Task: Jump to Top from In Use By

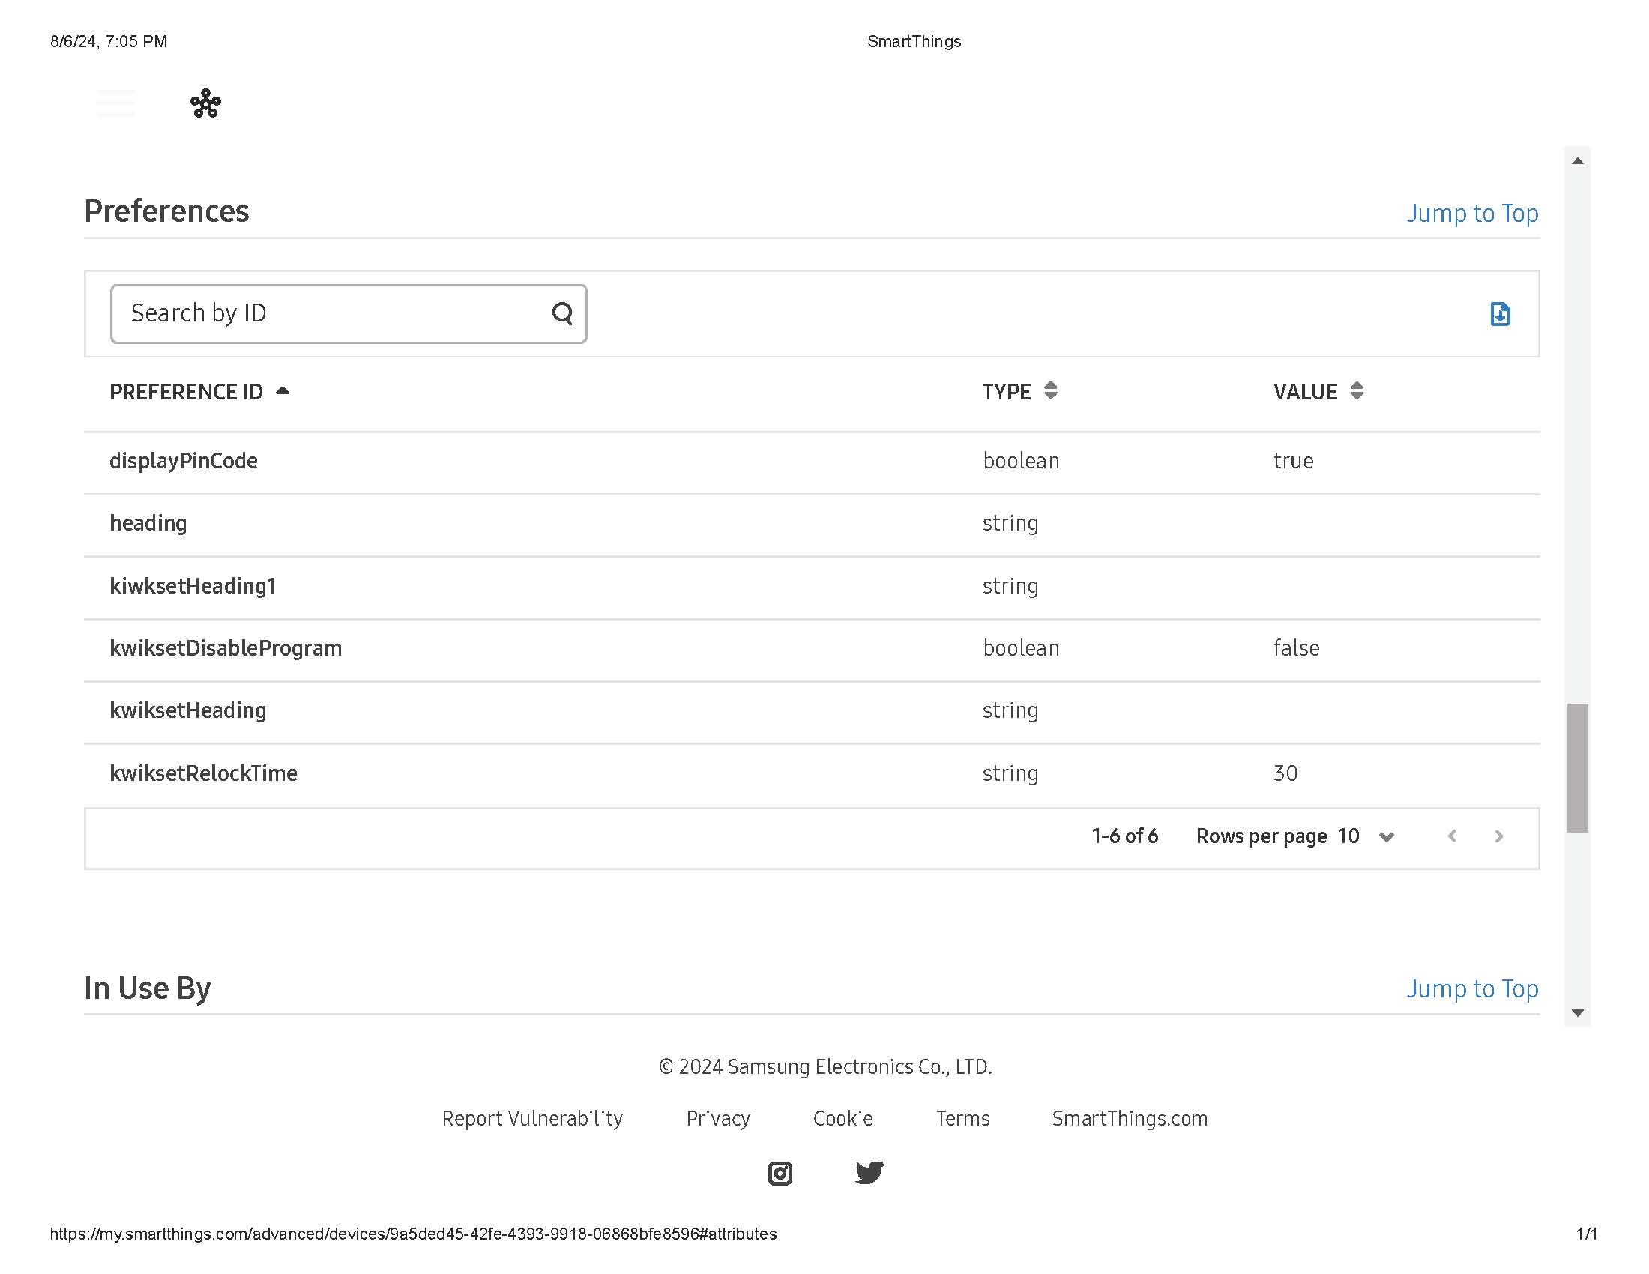Action: click(x=1471, y=988)
